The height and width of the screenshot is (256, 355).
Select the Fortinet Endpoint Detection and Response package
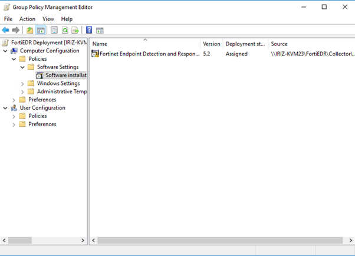149,54
